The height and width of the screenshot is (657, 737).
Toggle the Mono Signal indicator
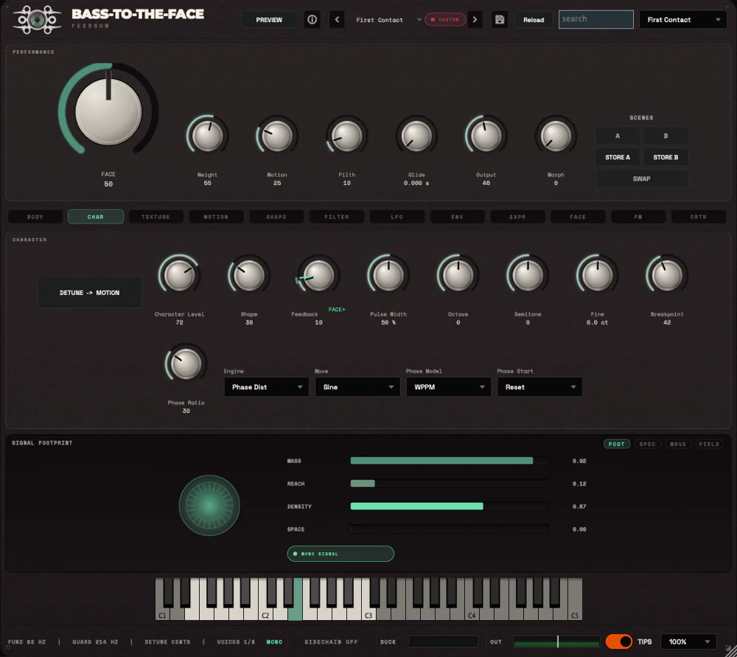340,554
